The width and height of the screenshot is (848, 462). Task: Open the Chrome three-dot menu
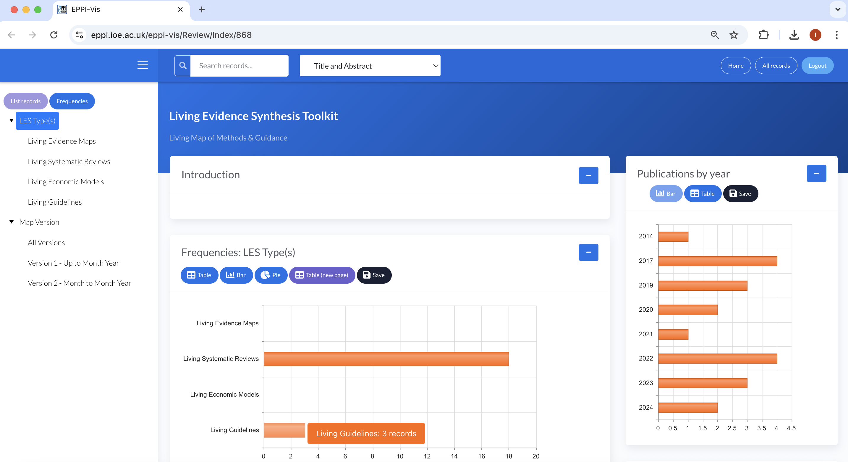click(836, 35)
